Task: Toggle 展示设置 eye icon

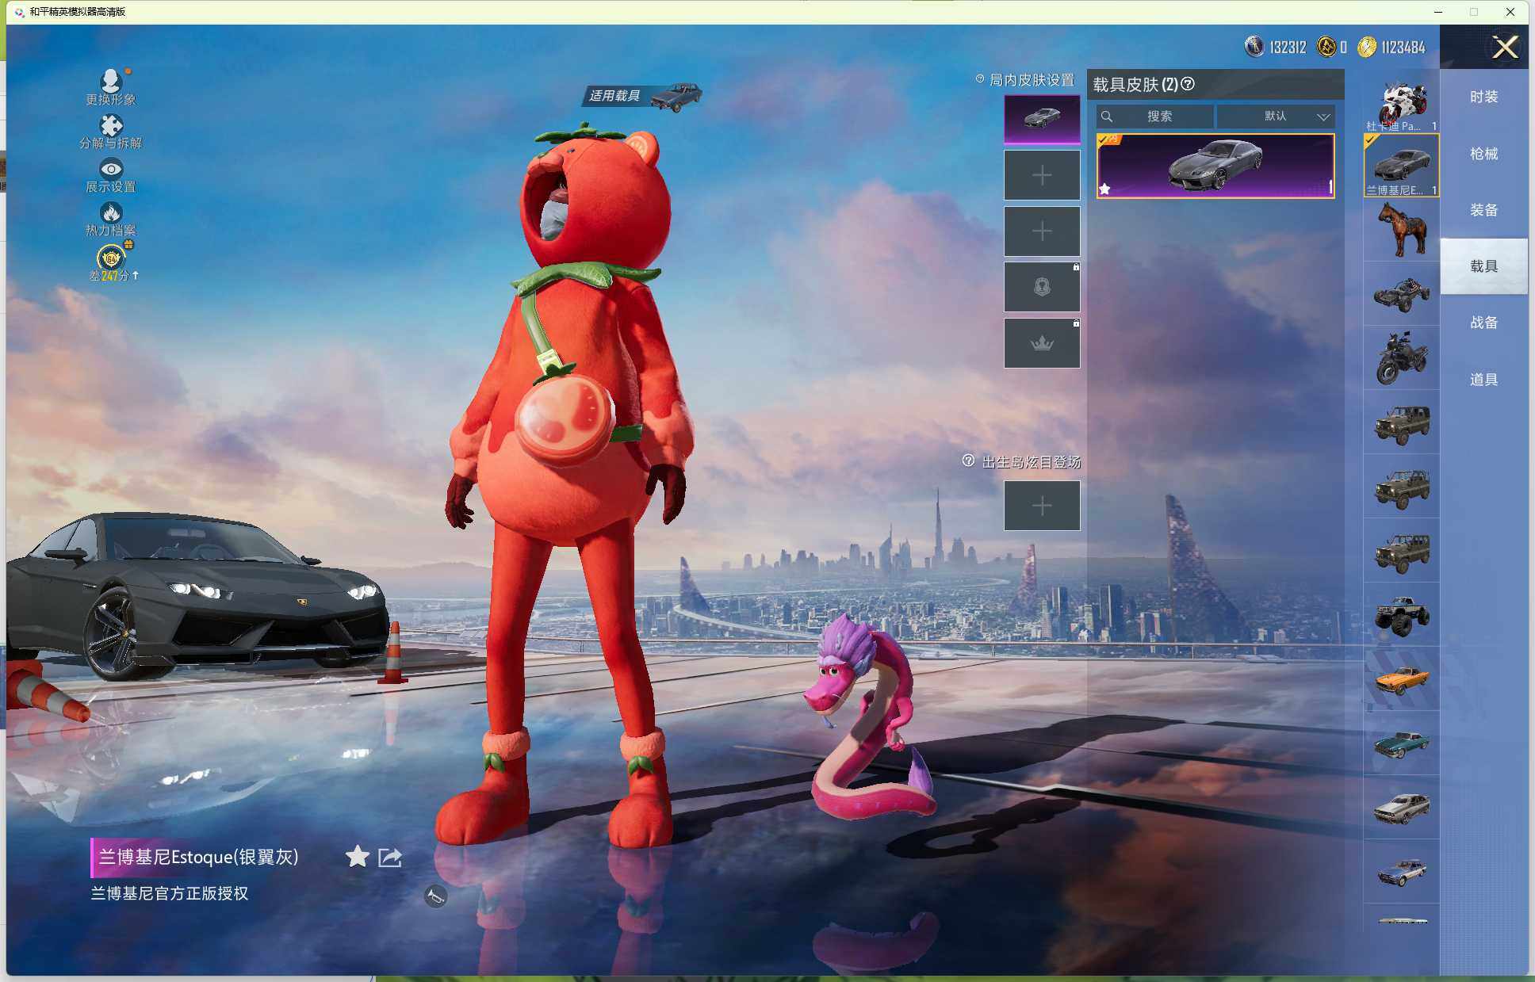Action: click(110, 169)
